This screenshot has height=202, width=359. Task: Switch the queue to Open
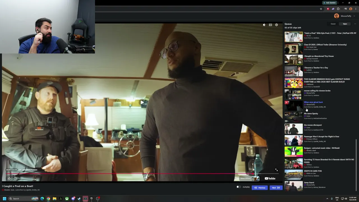point(345,24)
